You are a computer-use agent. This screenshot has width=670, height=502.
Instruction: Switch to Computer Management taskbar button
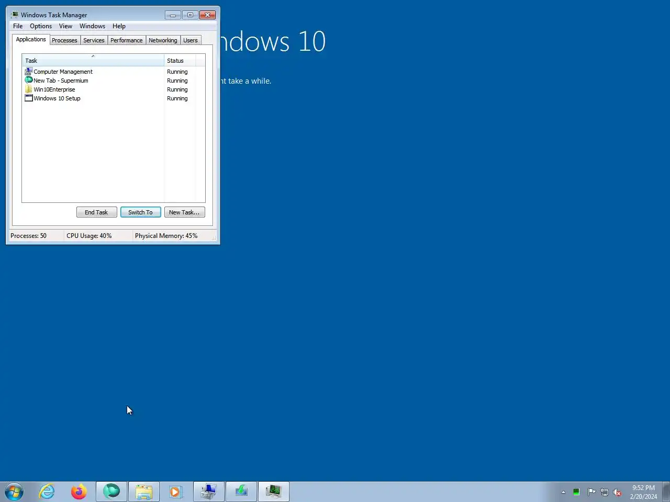[x=209, y=492]
